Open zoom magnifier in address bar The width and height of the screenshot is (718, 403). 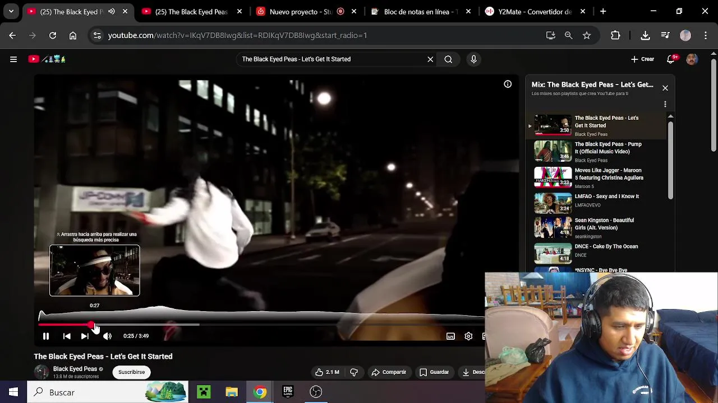point(569,35)
